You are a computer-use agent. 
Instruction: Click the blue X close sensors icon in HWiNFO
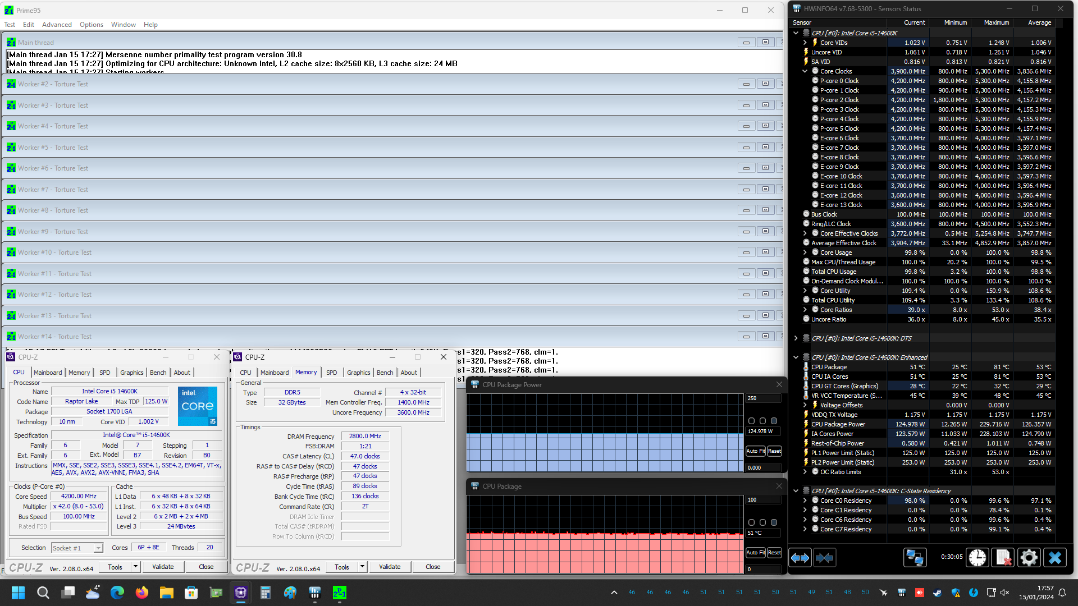tap(1055, 558)
